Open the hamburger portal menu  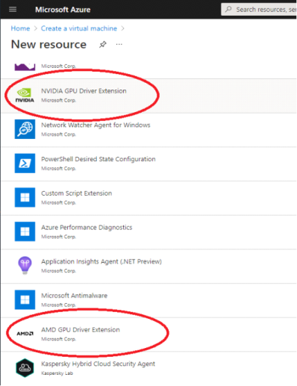[13, 10]
